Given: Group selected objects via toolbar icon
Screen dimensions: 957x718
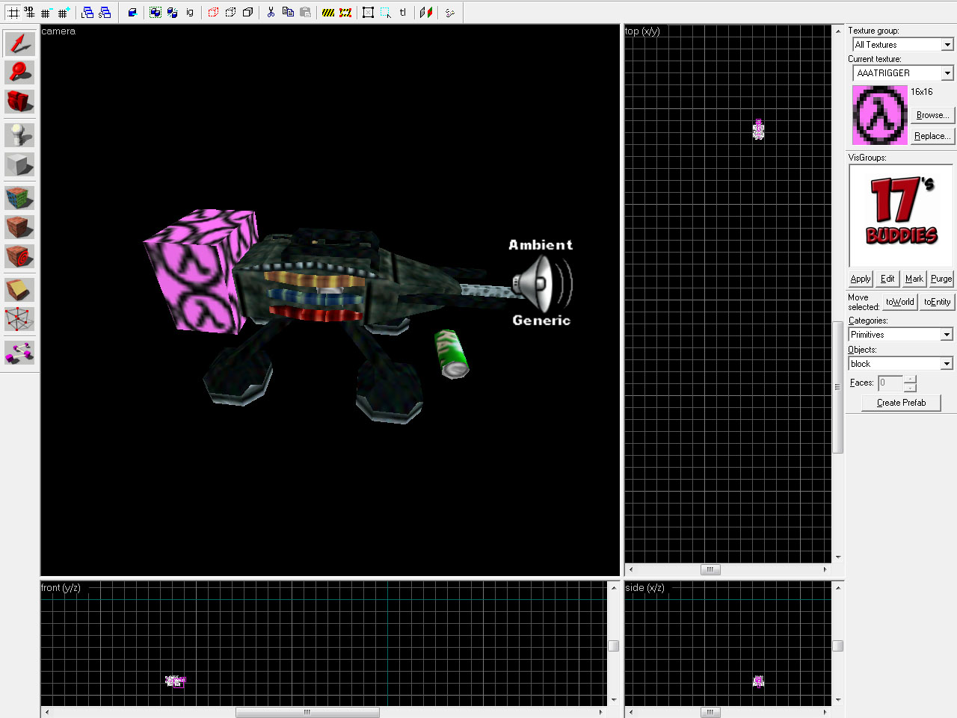Looking at the screenshot, I should pyautogui.click(x=156, y=12).
